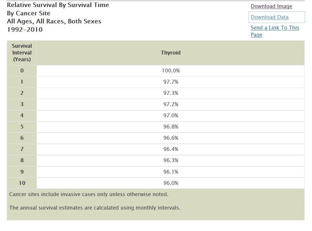Click the Download Image link
312x231 pixels.
coord(271,6)
